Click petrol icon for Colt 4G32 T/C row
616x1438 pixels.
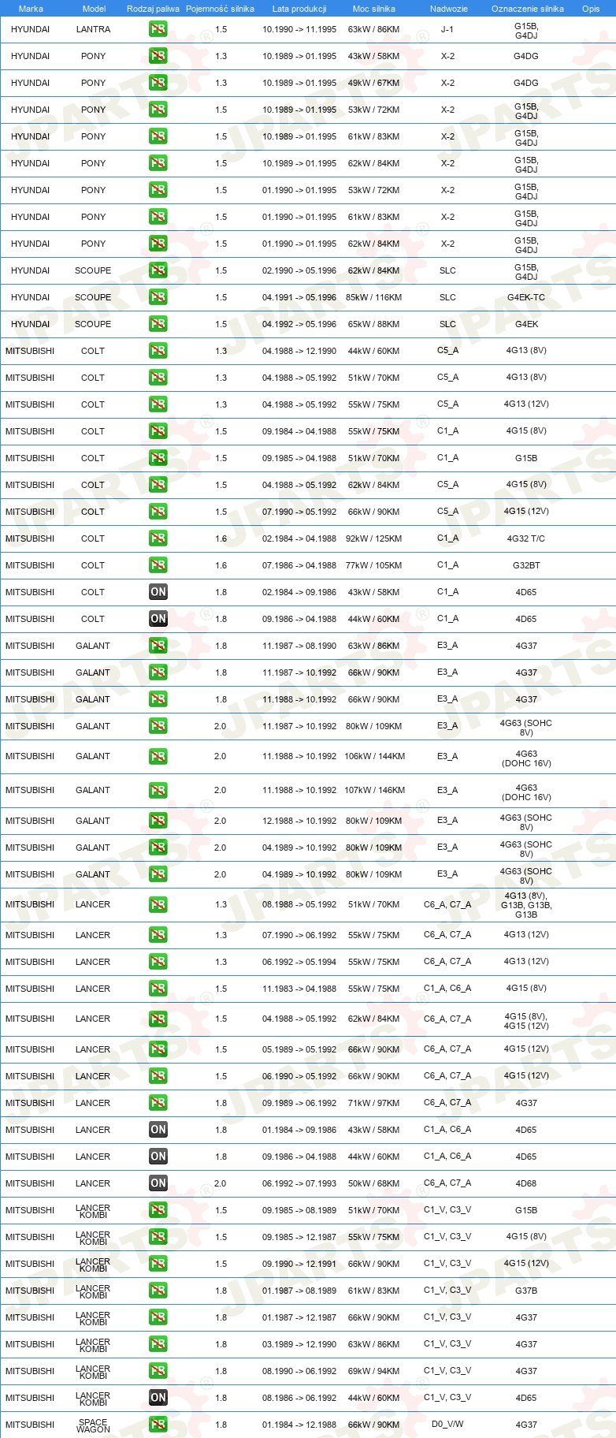pos(158,538)
